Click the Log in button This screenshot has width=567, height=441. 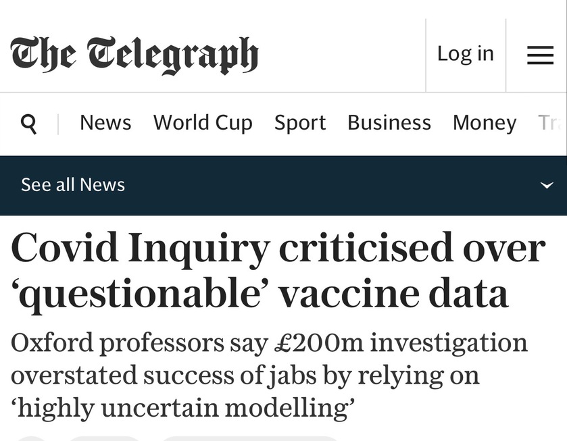coord(466,54)
